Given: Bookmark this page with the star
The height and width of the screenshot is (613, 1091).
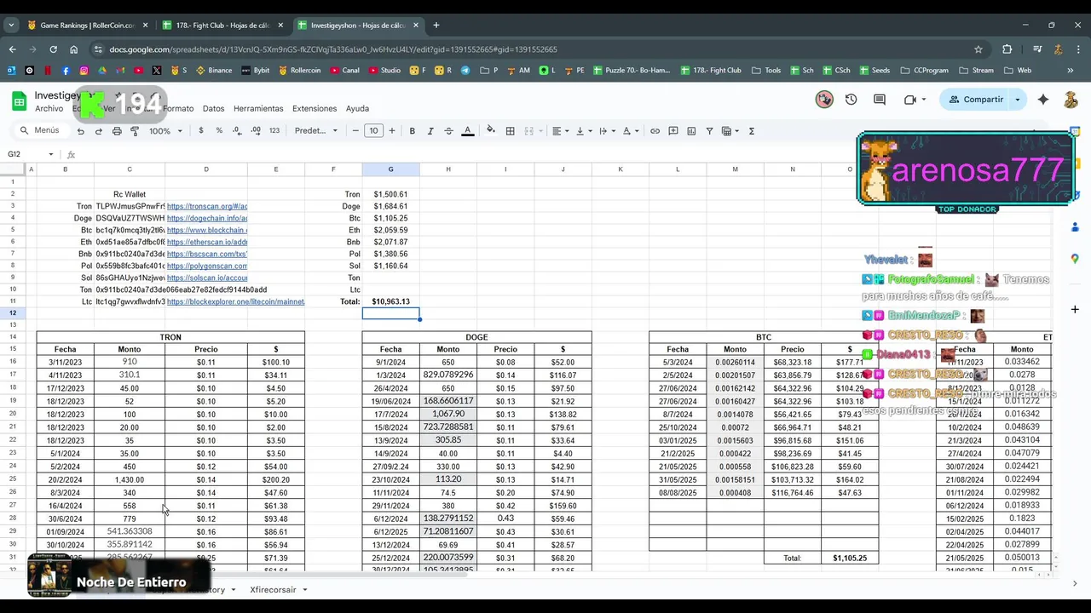Looking at the screenshot, I should [978, 49].
